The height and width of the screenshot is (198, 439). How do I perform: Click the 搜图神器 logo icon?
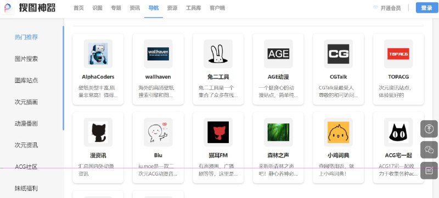(8, 8)
